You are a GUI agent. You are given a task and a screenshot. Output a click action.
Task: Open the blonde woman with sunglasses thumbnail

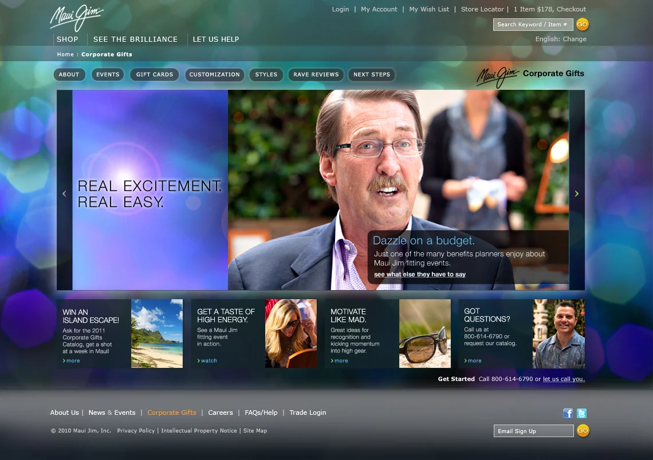(x=290, y=334)
